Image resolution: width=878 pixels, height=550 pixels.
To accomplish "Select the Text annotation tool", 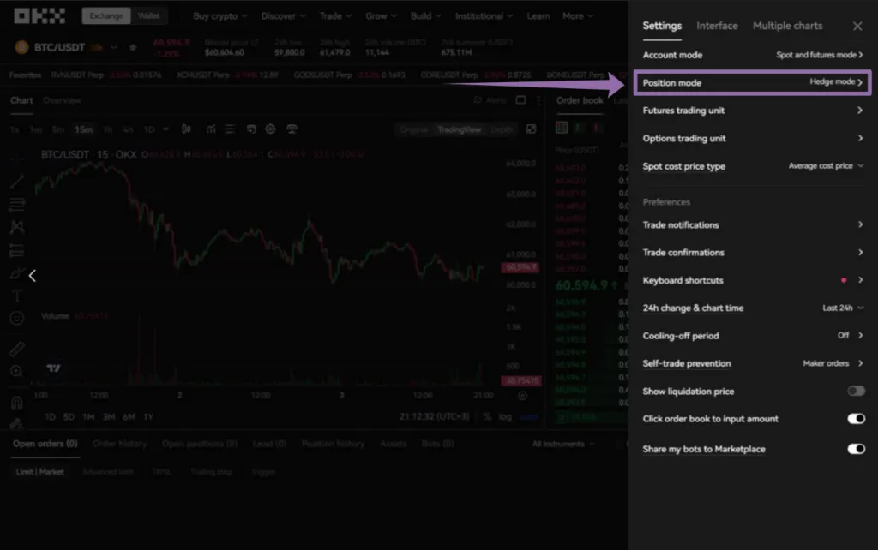I will pos(17,297).
